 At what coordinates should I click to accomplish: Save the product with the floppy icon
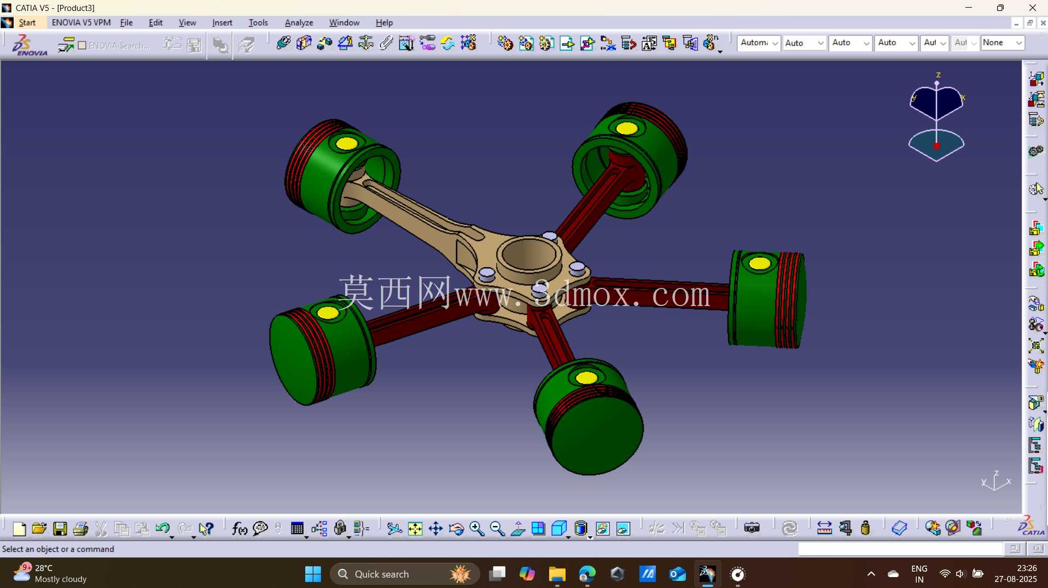click(60, 528)
